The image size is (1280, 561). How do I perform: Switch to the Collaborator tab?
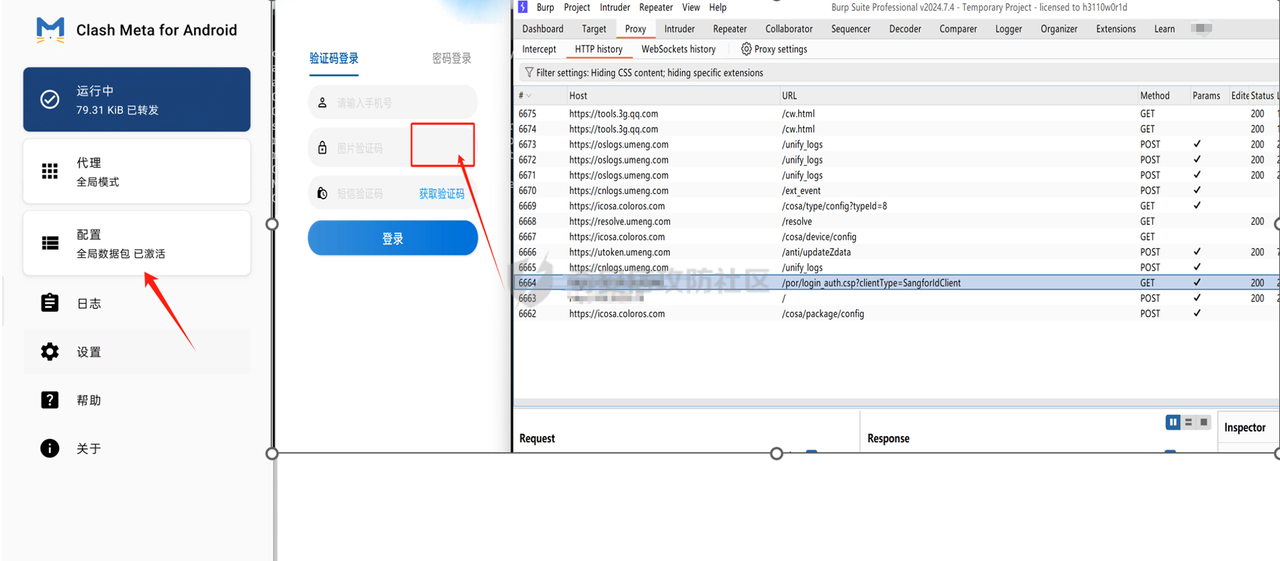click(789, 29)
